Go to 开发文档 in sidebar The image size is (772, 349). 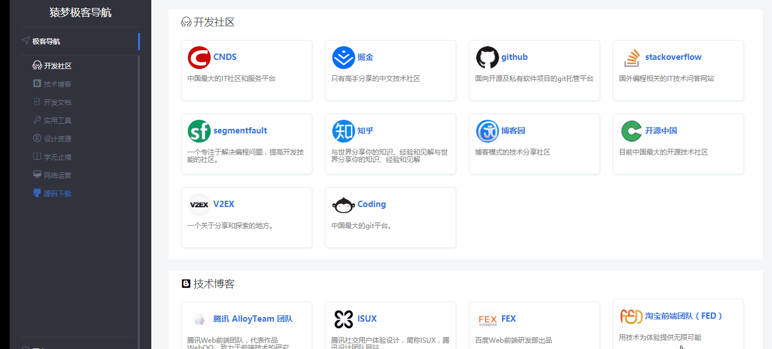point(58,102)
